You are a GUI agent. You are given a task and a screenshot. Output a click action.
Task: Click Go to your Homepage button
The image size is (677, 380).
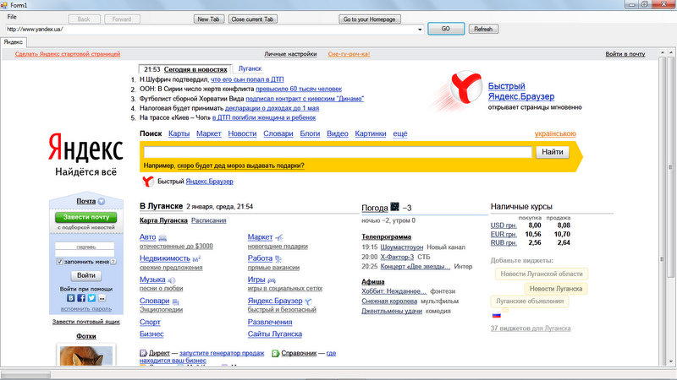coord(370,19)
